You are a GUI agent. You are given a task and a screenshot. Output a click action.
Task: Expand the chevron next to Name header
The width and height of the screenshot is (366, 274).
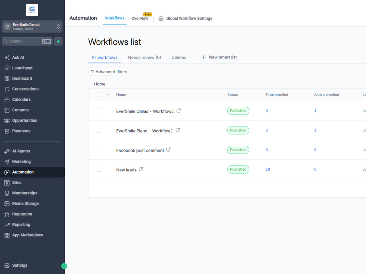pyautogui.click(x=108, y=95)
